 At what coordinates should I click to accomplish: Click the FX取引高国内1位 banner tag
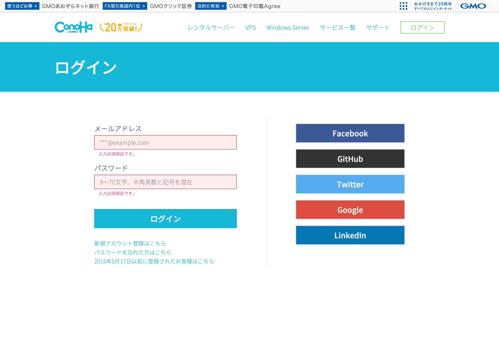pos(125,6)
